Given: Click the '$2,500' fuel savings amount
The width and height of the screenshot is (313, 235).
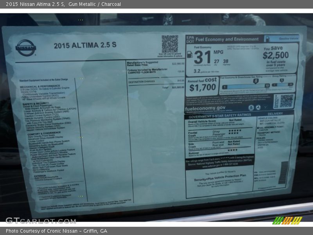Looking at the screenshot, I should [276, 55].
